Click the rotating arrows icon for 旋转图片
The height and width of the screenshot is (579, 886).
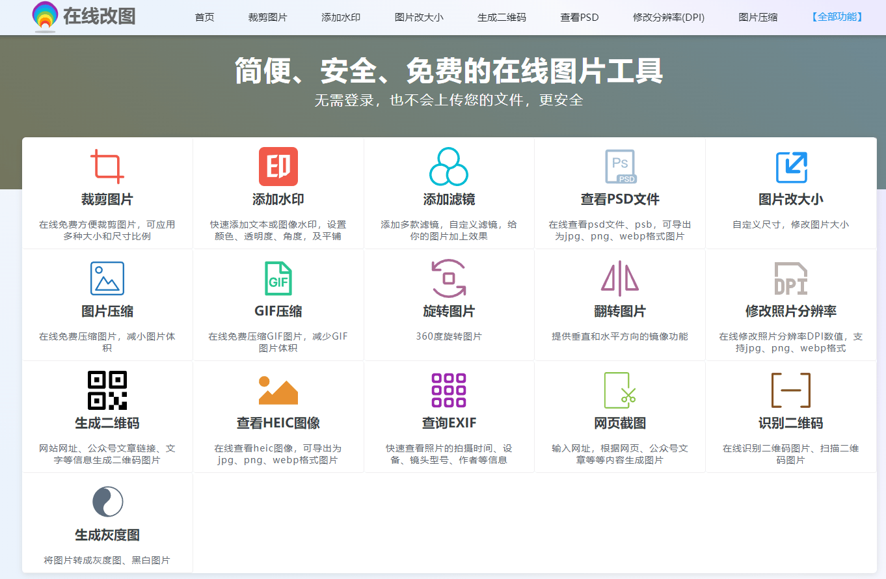449,278
